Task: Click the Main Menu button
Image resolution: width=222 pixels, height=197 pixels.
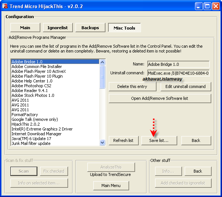Action: click(111, 186)
